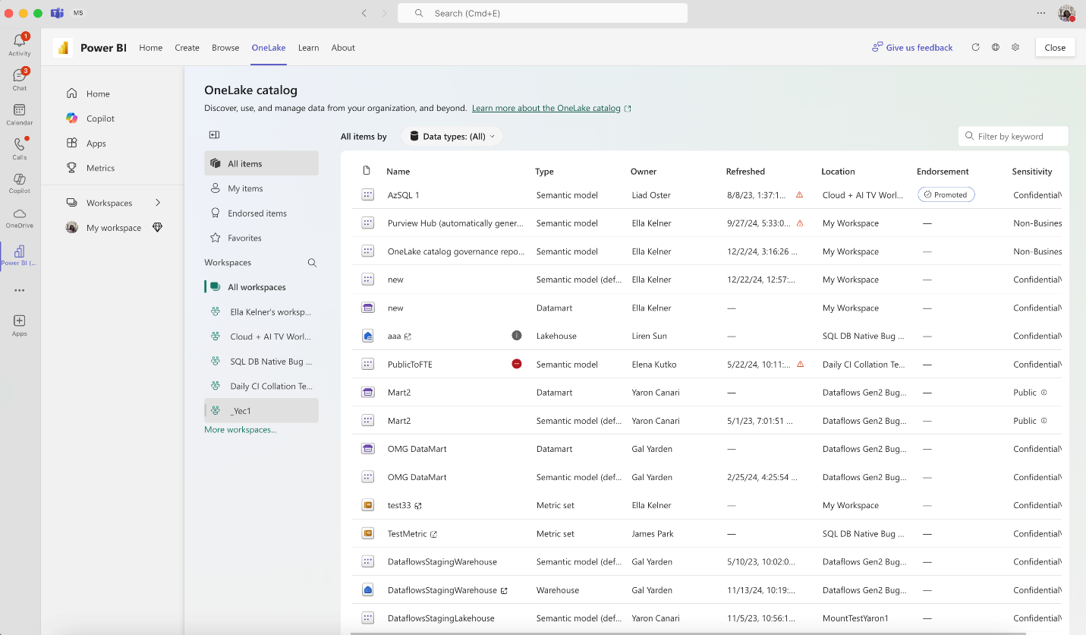Click info icon on aaa row
This screenshot has height=635, width=1086.
coord(517,336)
